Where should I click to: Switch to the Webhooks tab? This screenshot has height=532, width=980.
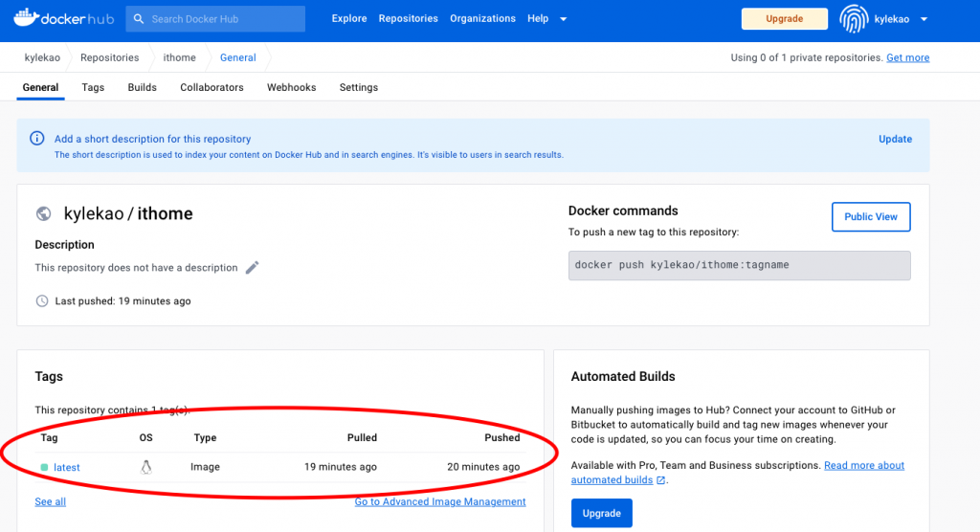(x=291, y=87)
